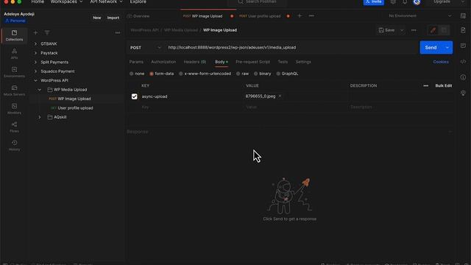Expand the GTBANK collection
Screen dimensions: 471x265
pyautogui.click(x=35, y=44)
